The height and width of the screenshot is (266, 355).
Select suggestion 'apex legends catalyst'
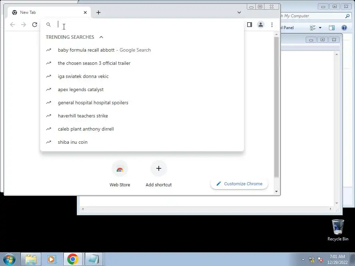coord(142,89)
